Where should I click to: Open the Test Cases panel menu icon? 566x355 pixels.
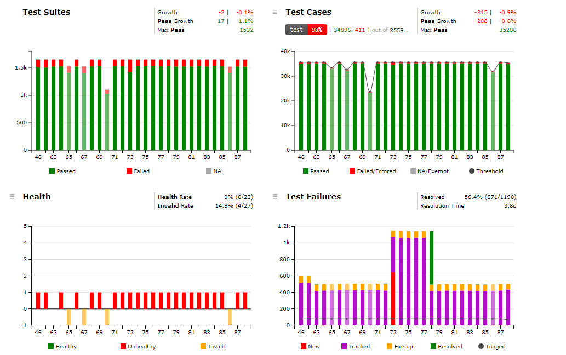tap(275, 12)
